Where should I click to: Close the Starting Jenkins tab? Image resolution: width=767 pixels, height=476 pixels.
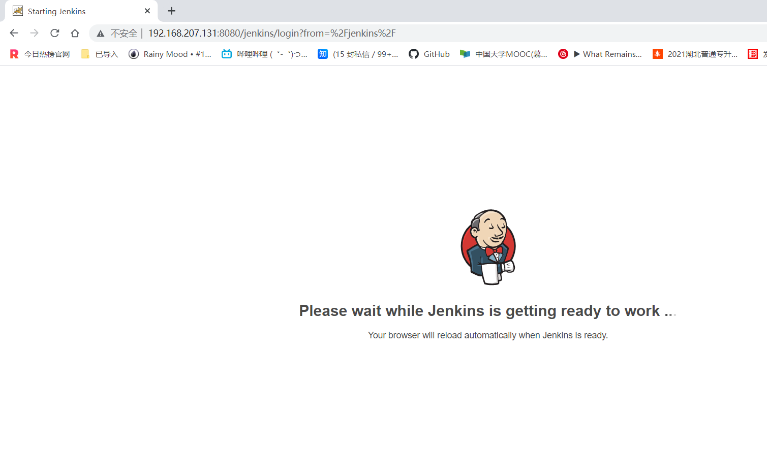[x=147, y=11]
